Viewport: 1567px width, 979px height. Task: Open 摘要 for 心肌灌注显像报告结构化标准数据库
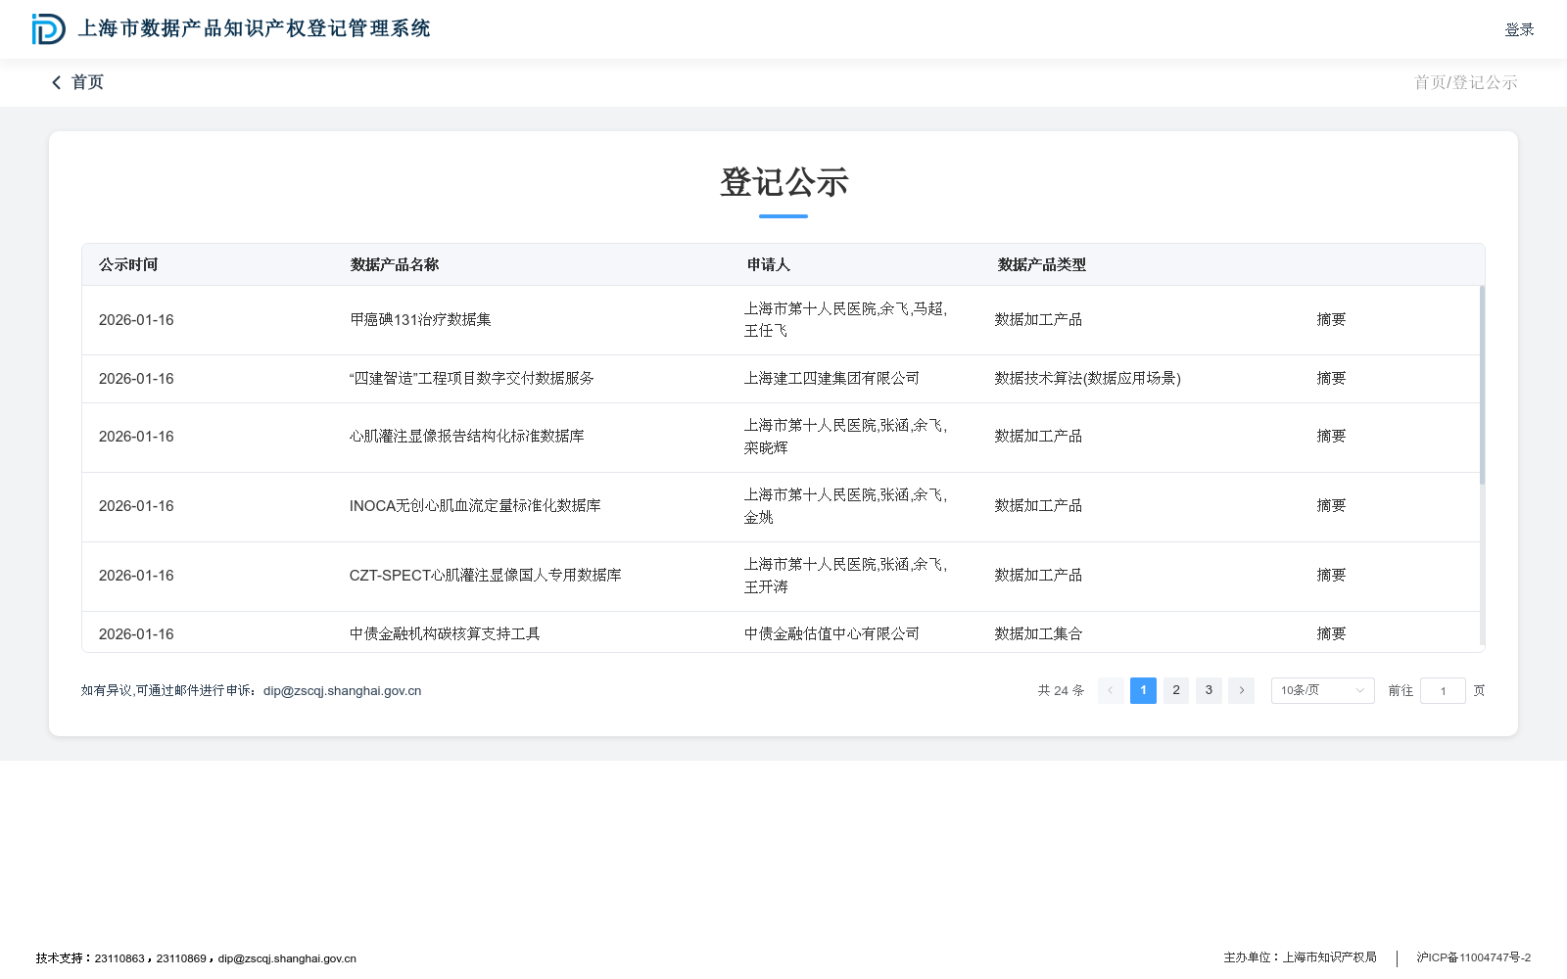1331,437
